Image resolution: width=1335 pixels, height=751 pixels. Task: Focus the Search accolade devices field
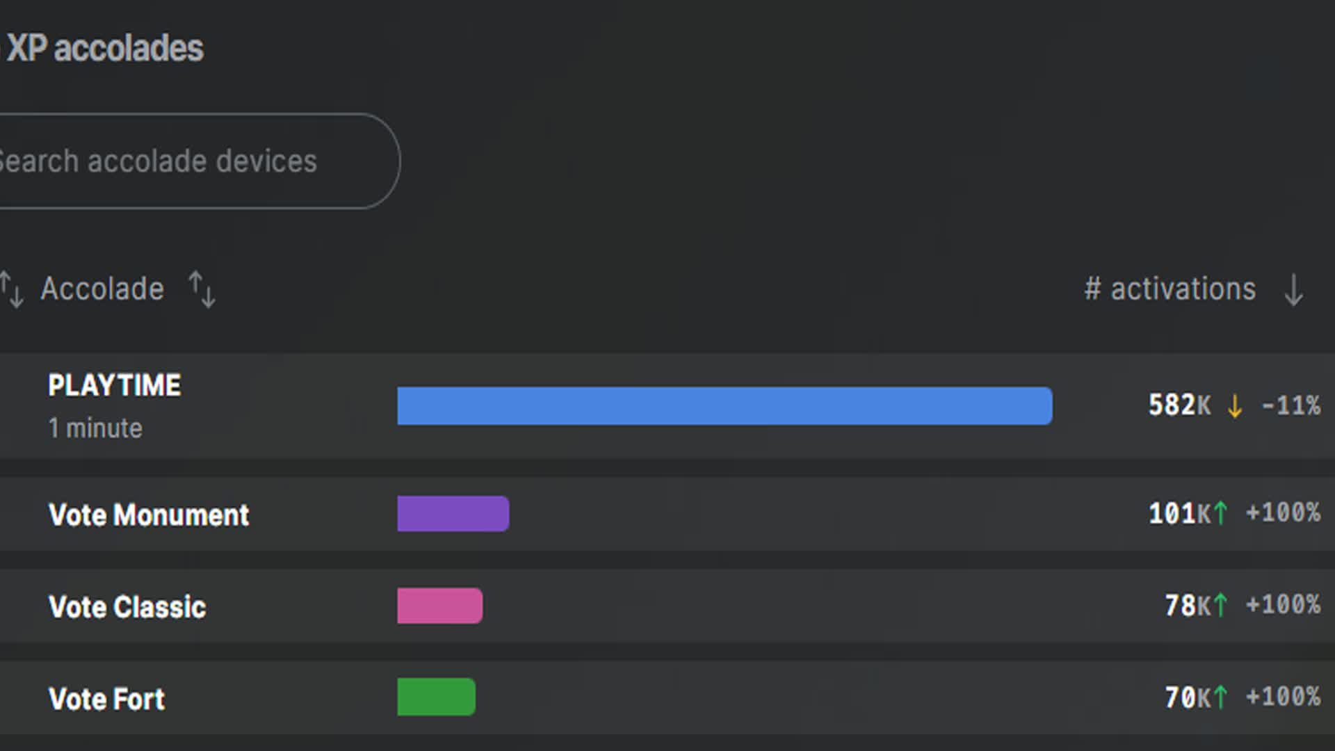(200, 161)
